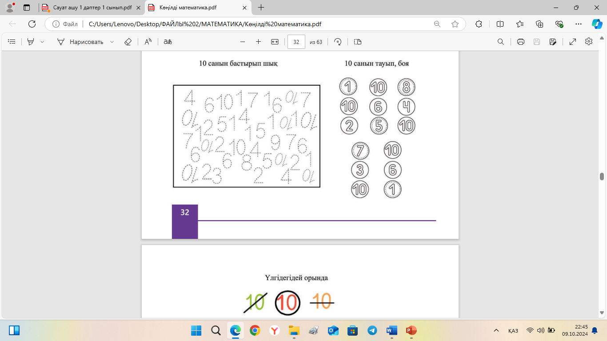Open Telegram from the taskbar
This screenshot has width=607, height=341.
pos(372,330)
